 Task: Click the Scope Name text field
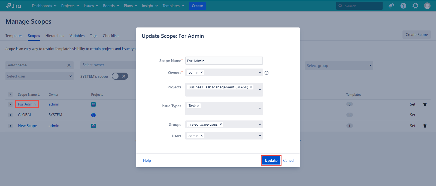(x=224, y=61)
